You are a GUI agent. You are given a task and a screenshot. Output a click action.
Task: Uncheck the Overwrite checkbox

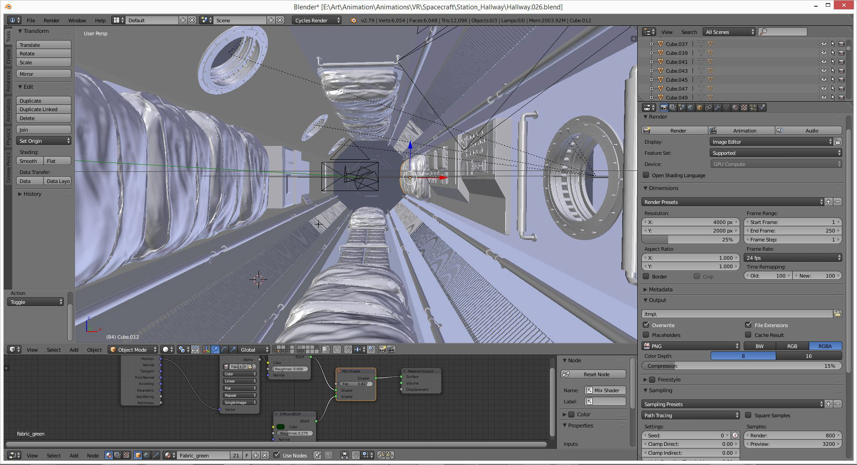coord(646,325)
